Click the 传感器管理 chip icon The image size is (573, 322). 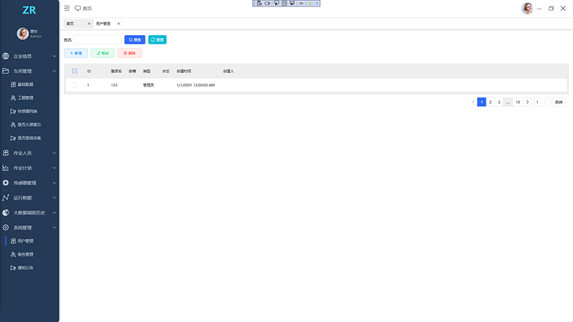click(6, 182)
